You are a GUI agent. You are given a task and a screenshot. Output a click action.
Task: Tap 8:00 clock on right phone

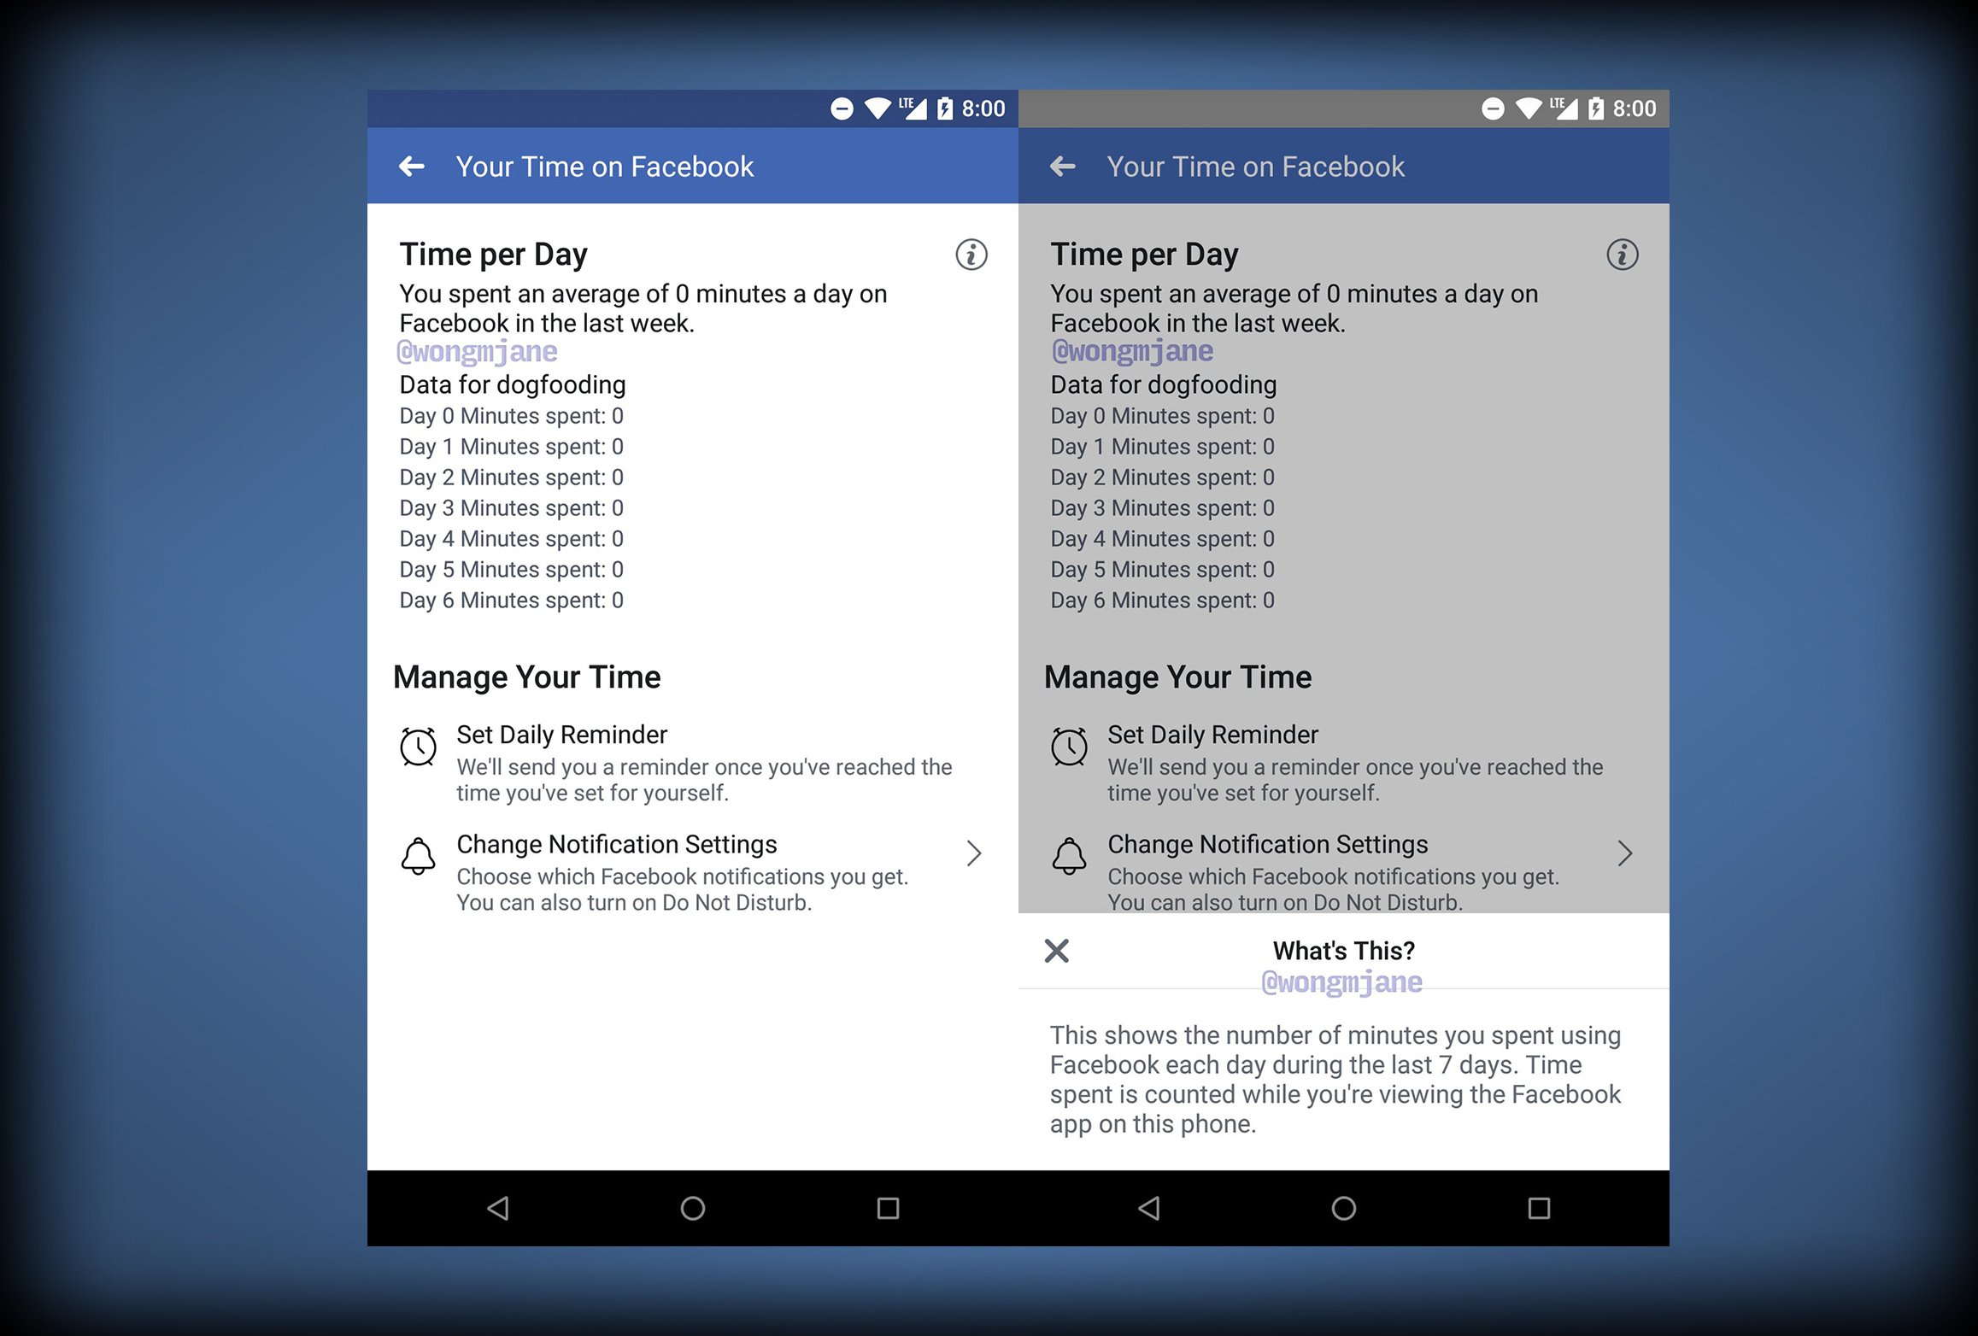click(x=1635, y=108)
